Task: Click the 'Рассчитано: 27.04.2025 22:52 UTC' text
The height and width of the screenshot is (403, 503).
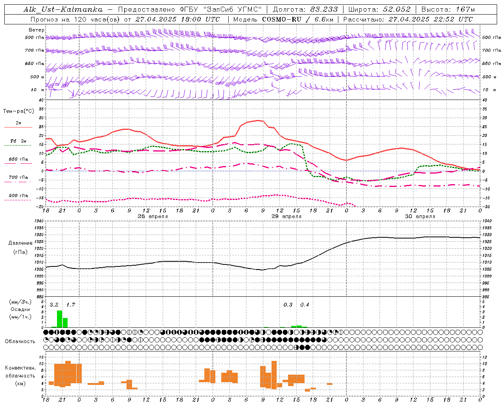Action: [408, 19]
